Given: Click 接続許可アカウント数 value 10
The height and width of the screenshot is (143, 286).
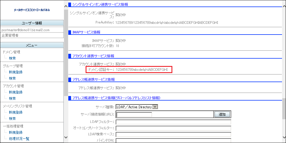Looking at the screenshot, I should tap(117, 46).
